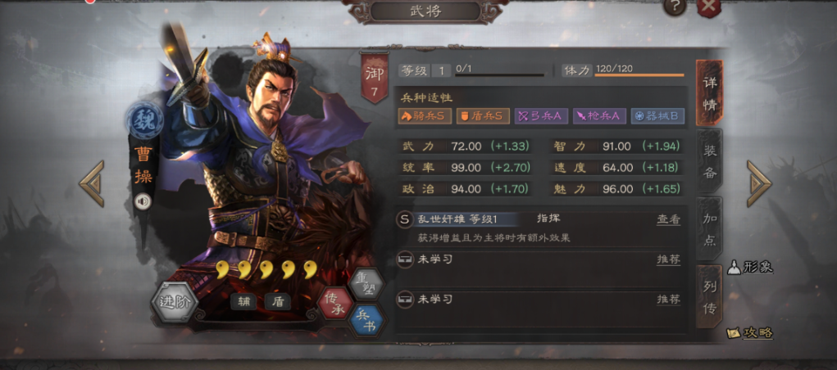Image resolution: width=837 pixels, height=370 pixels.
Task: Go to the previous general with the left arrow
Action: click(x=91, y=183)
